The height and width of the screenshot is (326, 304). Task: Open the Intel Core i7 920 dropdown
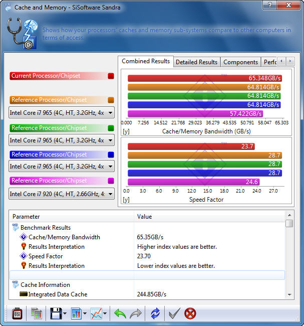(62, 194)
